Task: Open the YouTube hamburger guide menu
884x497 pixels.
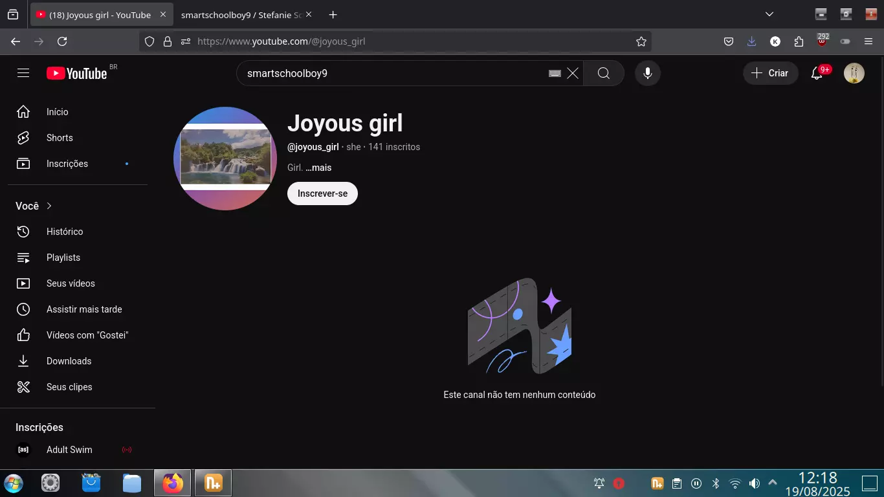Action: pyautogui.click(x=23, y=73)
